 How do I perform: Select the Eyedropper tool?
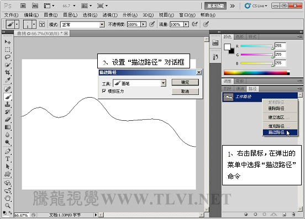tap(8, 80)
